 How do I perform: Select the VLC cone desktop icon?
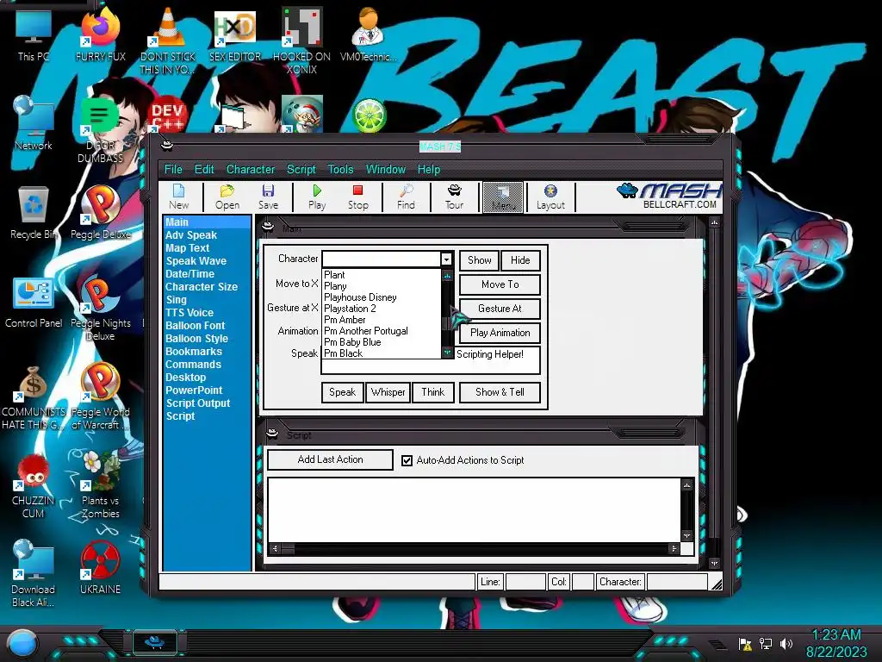pyautogui.click(x=168, y=41)
